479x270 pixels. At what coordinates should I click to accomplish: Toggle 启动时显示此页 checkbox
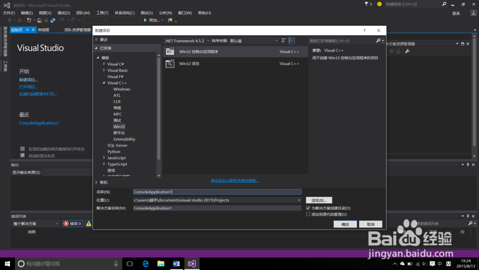tap(23, 155)
